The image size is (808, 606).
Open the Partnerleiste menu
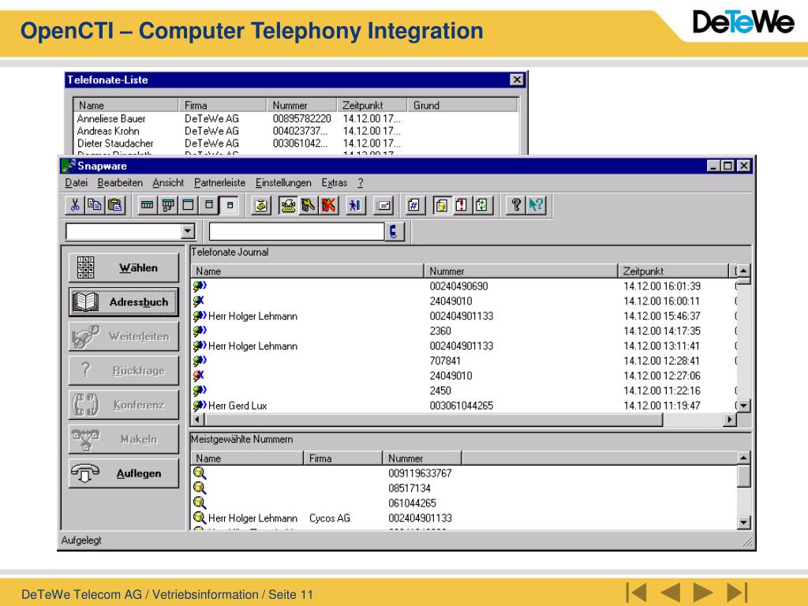click(x=219, y=183)
